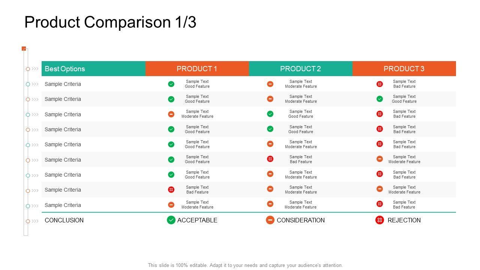Click the orange minus icon beside CONSIDERATION
The width and height of the screenshot is (480, 270).
270,220
